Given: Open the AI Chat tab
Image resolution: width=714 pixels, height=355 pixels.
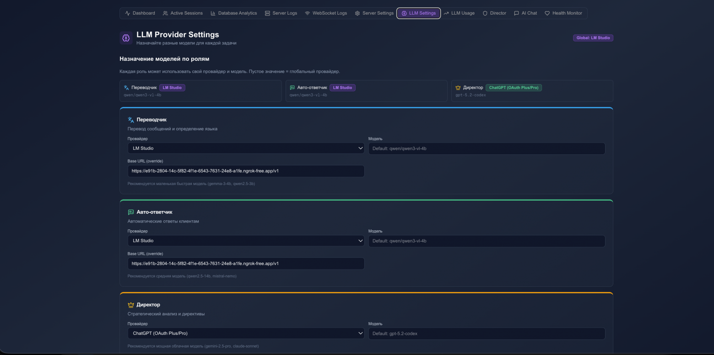Looking at the screenshot, I should click(525, 13).
